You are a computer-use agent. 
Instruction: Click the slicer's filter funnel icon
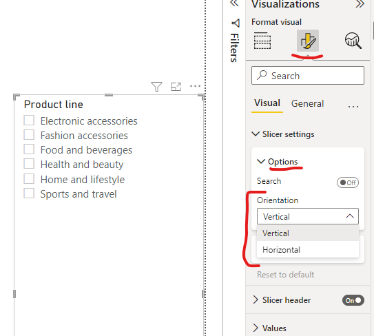(x=157, y=87)
